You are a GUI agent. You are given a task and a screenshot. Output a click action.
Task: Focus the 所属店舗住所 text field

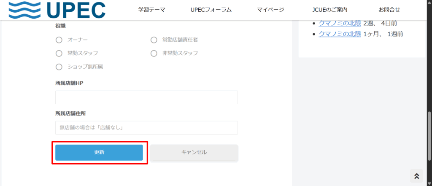(146, 127)
